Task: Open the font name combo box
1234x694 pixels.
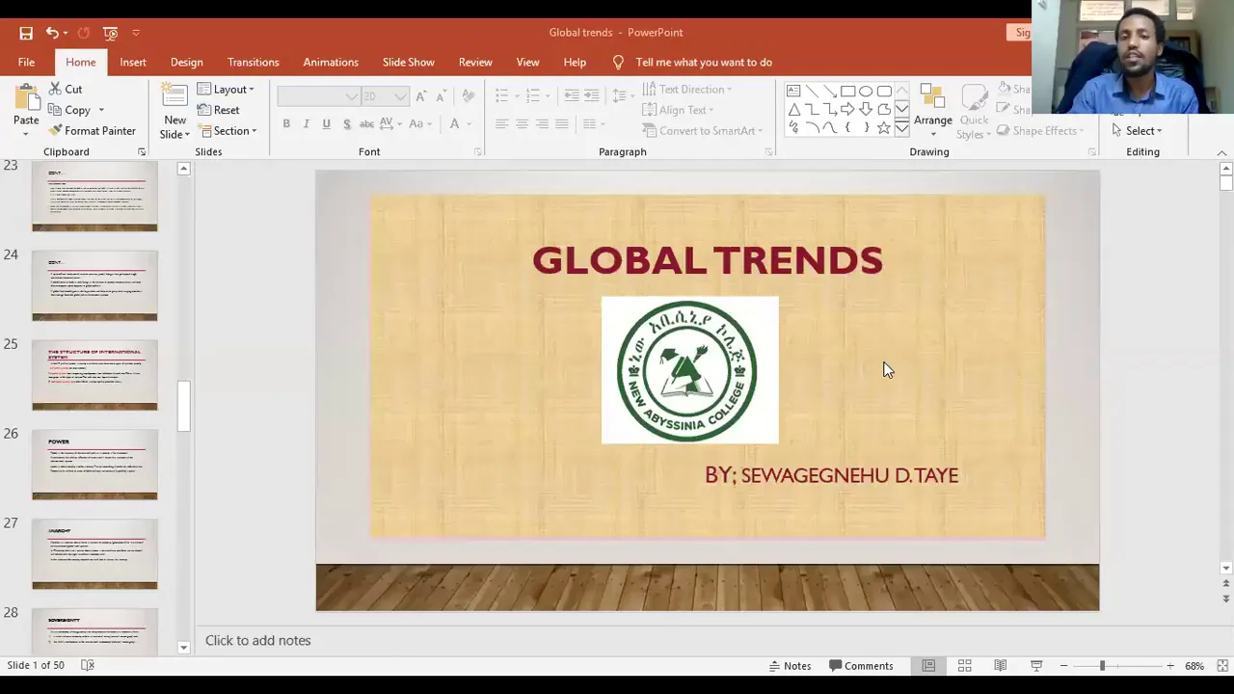Action: [x=318, y=96]
